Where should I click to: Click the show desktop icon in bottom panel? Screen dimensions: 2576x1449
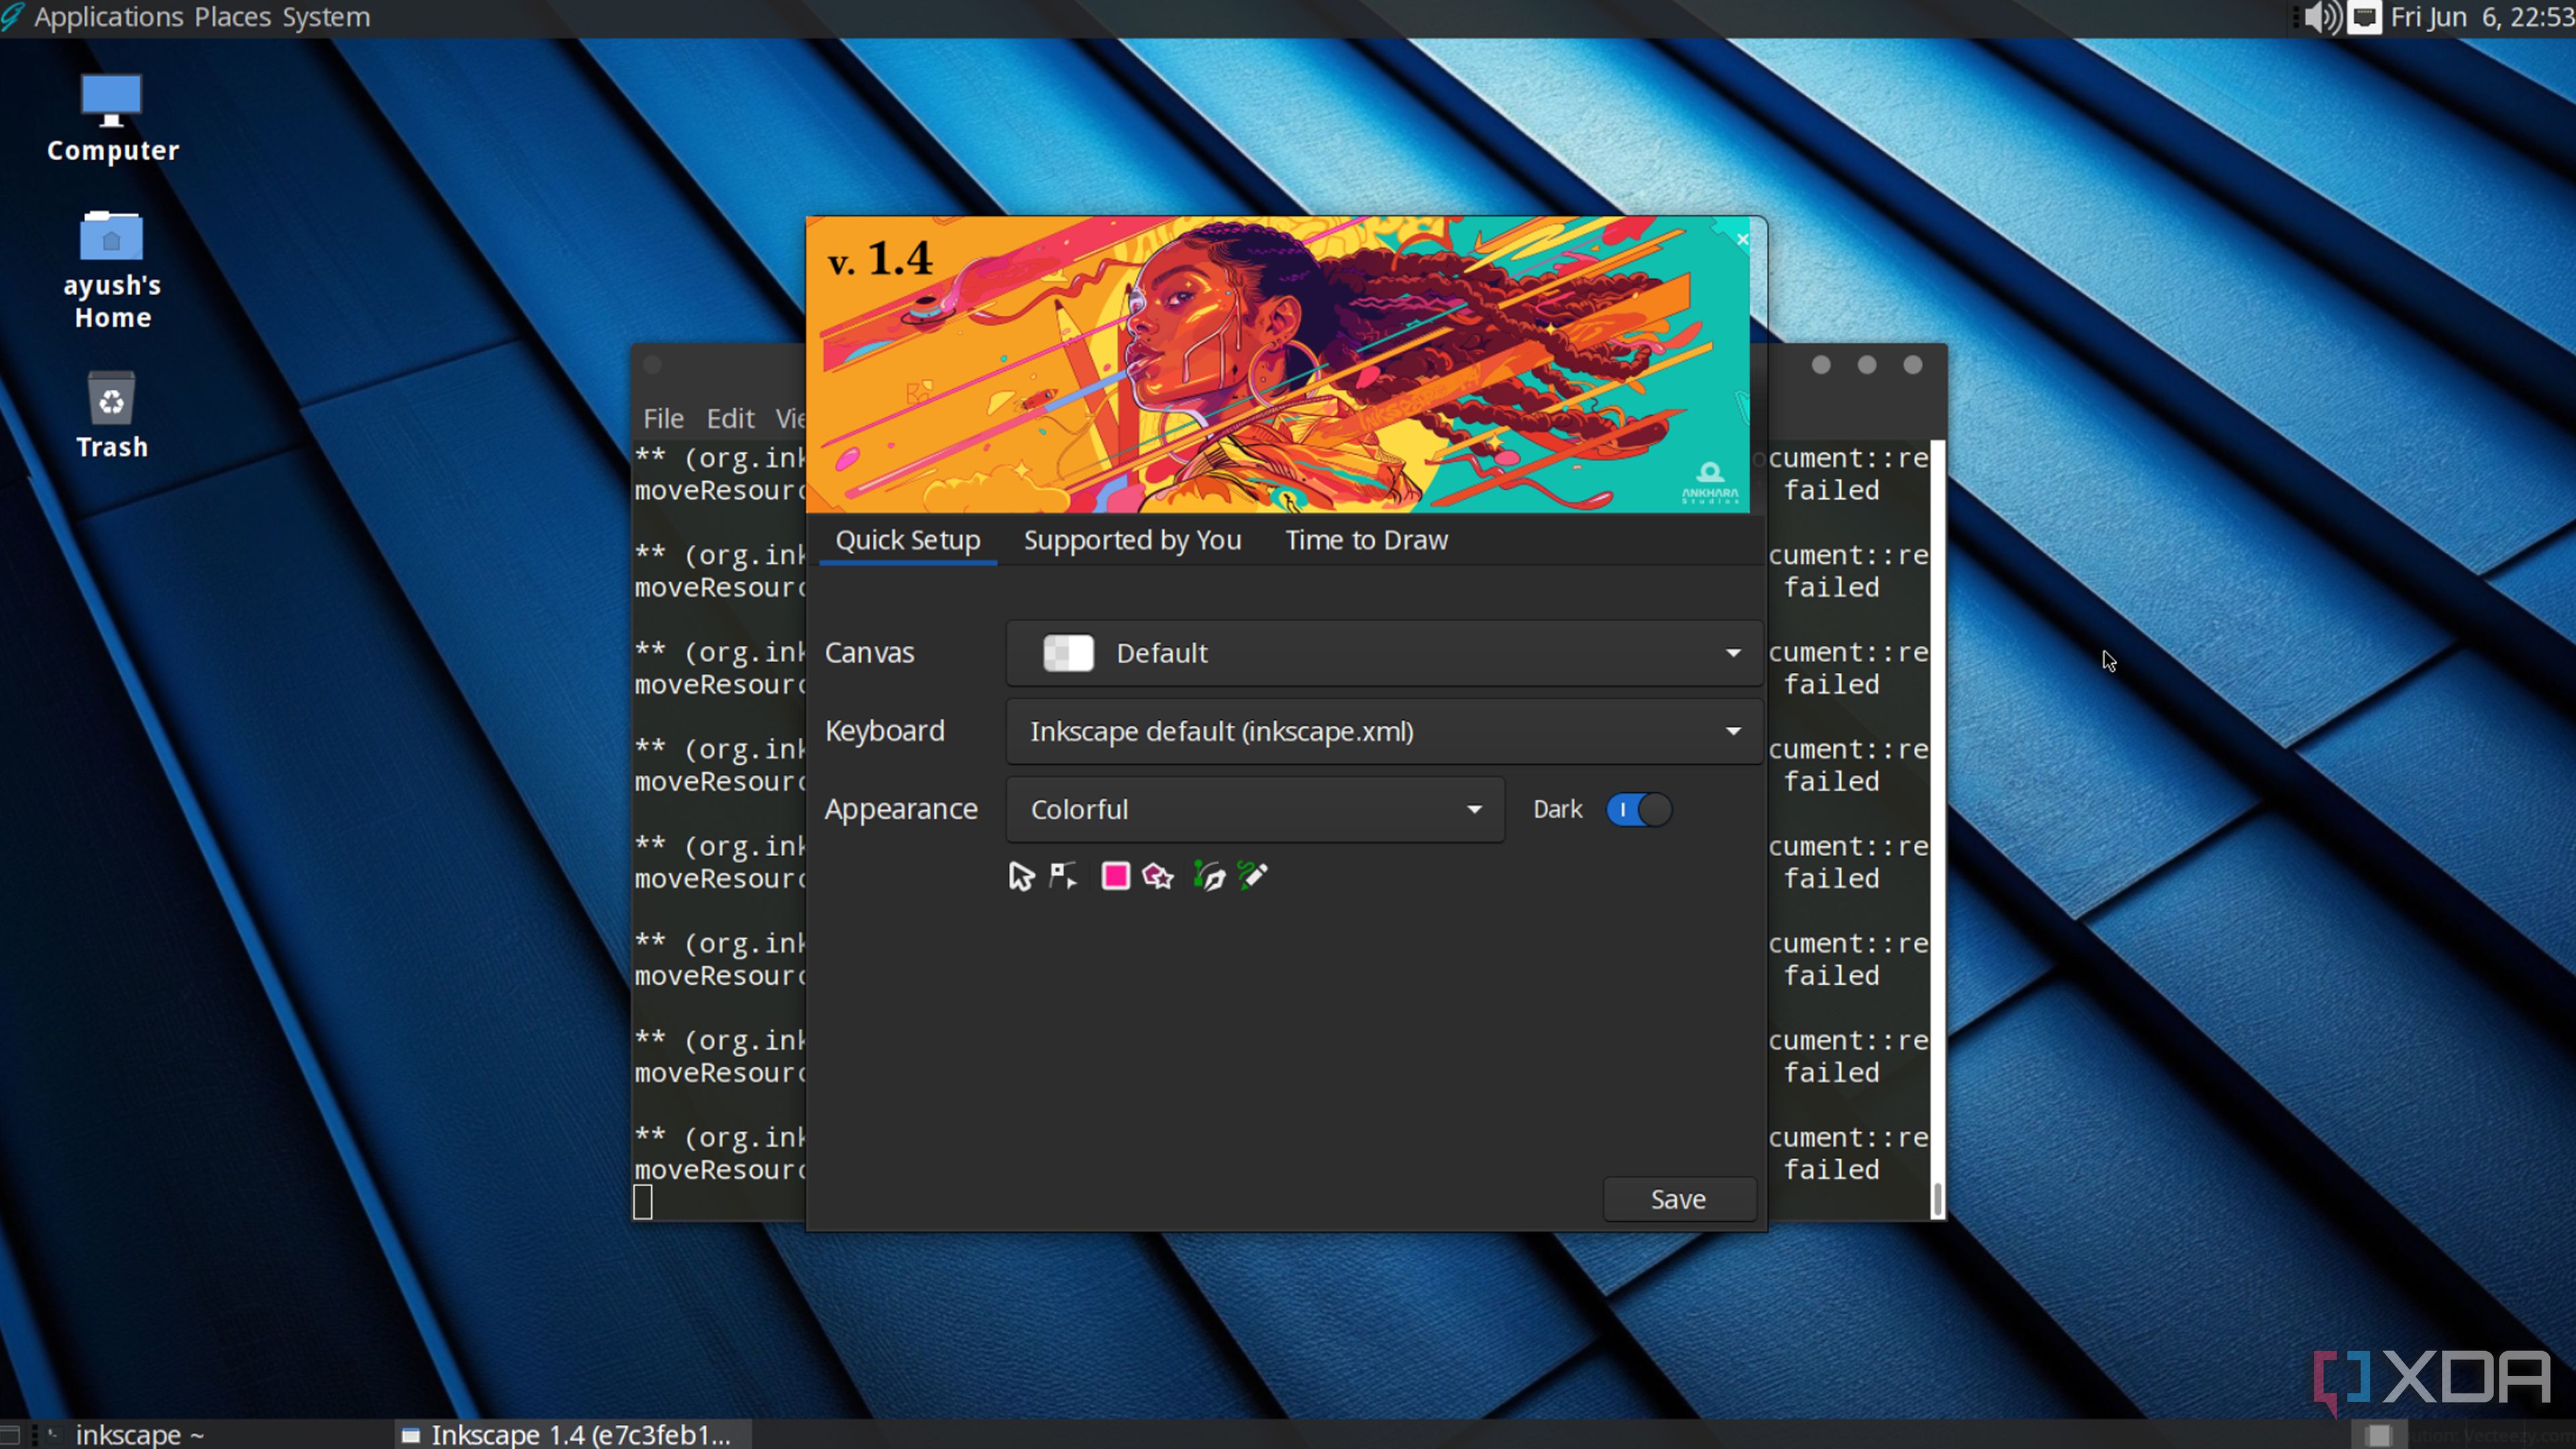(10, 1435)
